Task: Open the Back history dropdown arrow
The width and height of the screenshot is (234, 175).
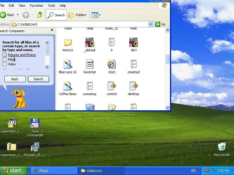Action: pyautogui.click(x=18, y=15)
